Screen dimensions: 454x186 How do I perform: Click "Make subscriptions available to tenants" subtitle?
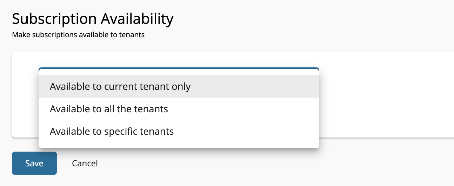78,35
